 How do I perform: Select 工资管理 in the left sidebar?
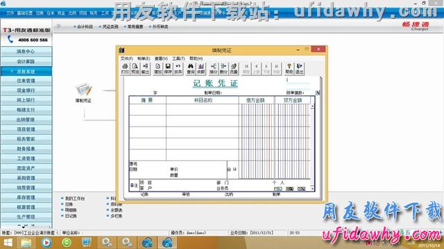(x=26, y=158)
